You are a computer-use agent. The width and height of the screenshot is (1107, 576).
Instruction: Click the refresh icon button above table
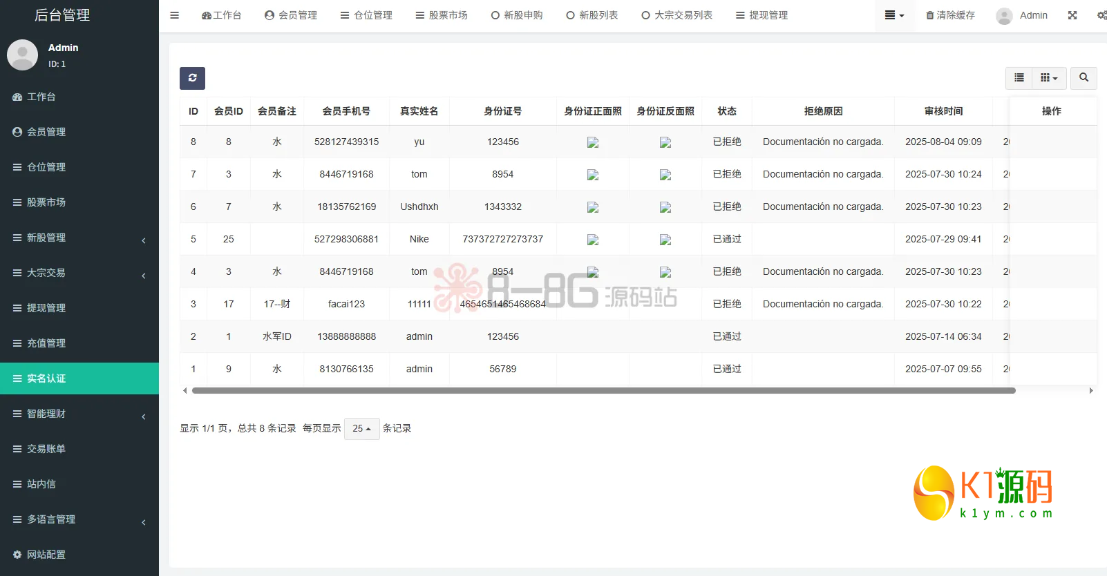[192, 78]
